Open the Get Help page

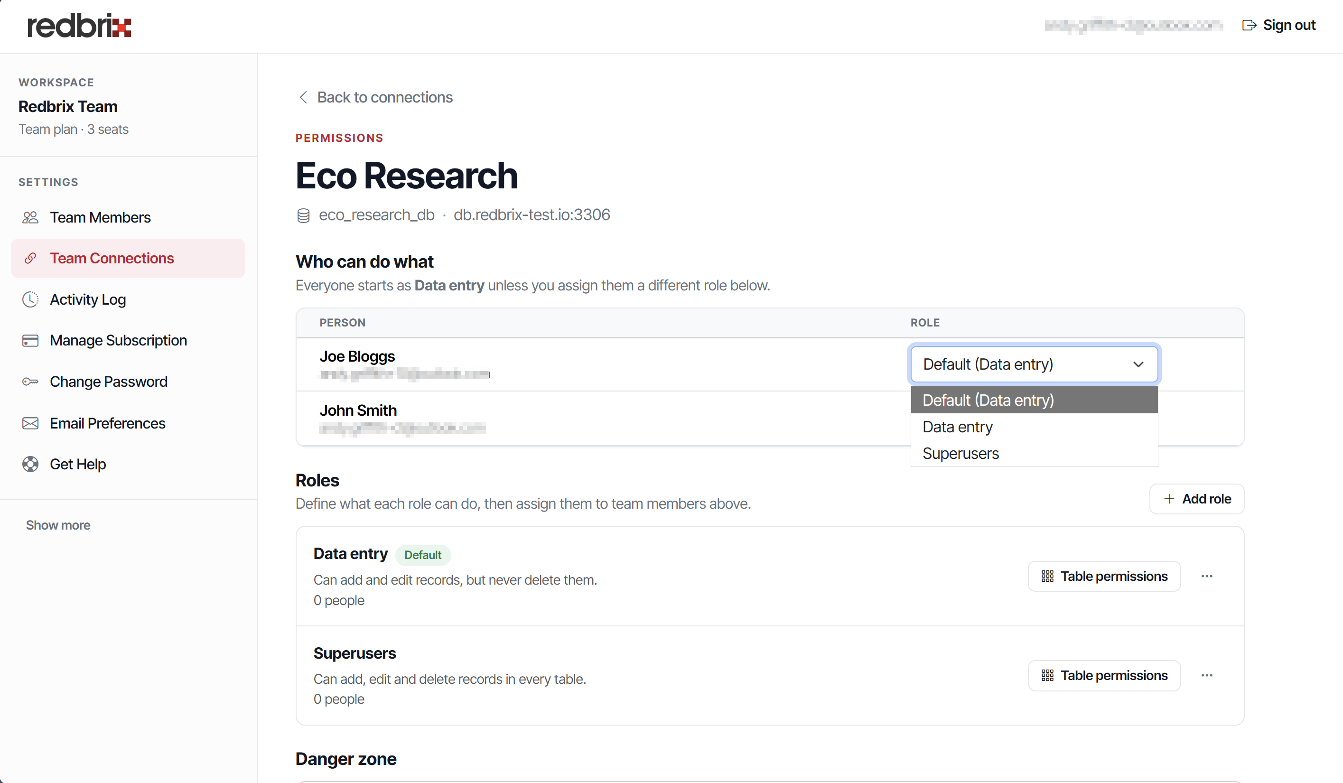(128, 464)
